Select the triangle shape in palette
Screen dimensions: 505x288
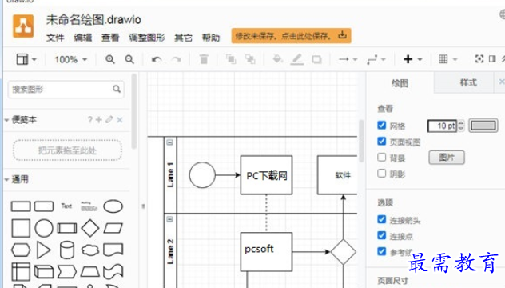[x=44, y=250]
